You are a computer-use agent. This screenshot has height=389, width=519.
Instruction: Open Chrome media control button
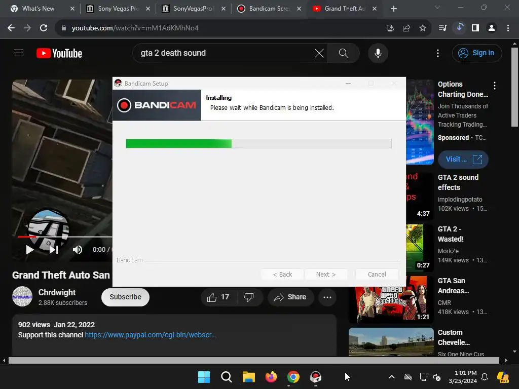point(442,28)
